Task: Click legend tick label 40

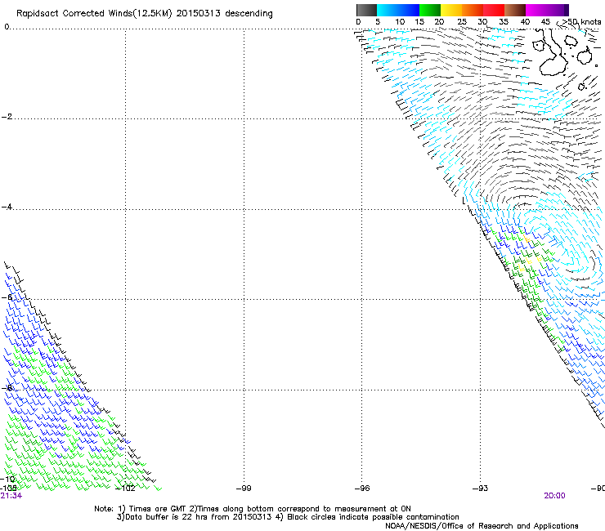Action: pos(525,22)
